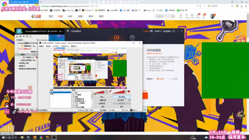249x140 pixels.
Task: Toggle the 今年愿望 source checkbox
Action: click(x=73, y=95)
